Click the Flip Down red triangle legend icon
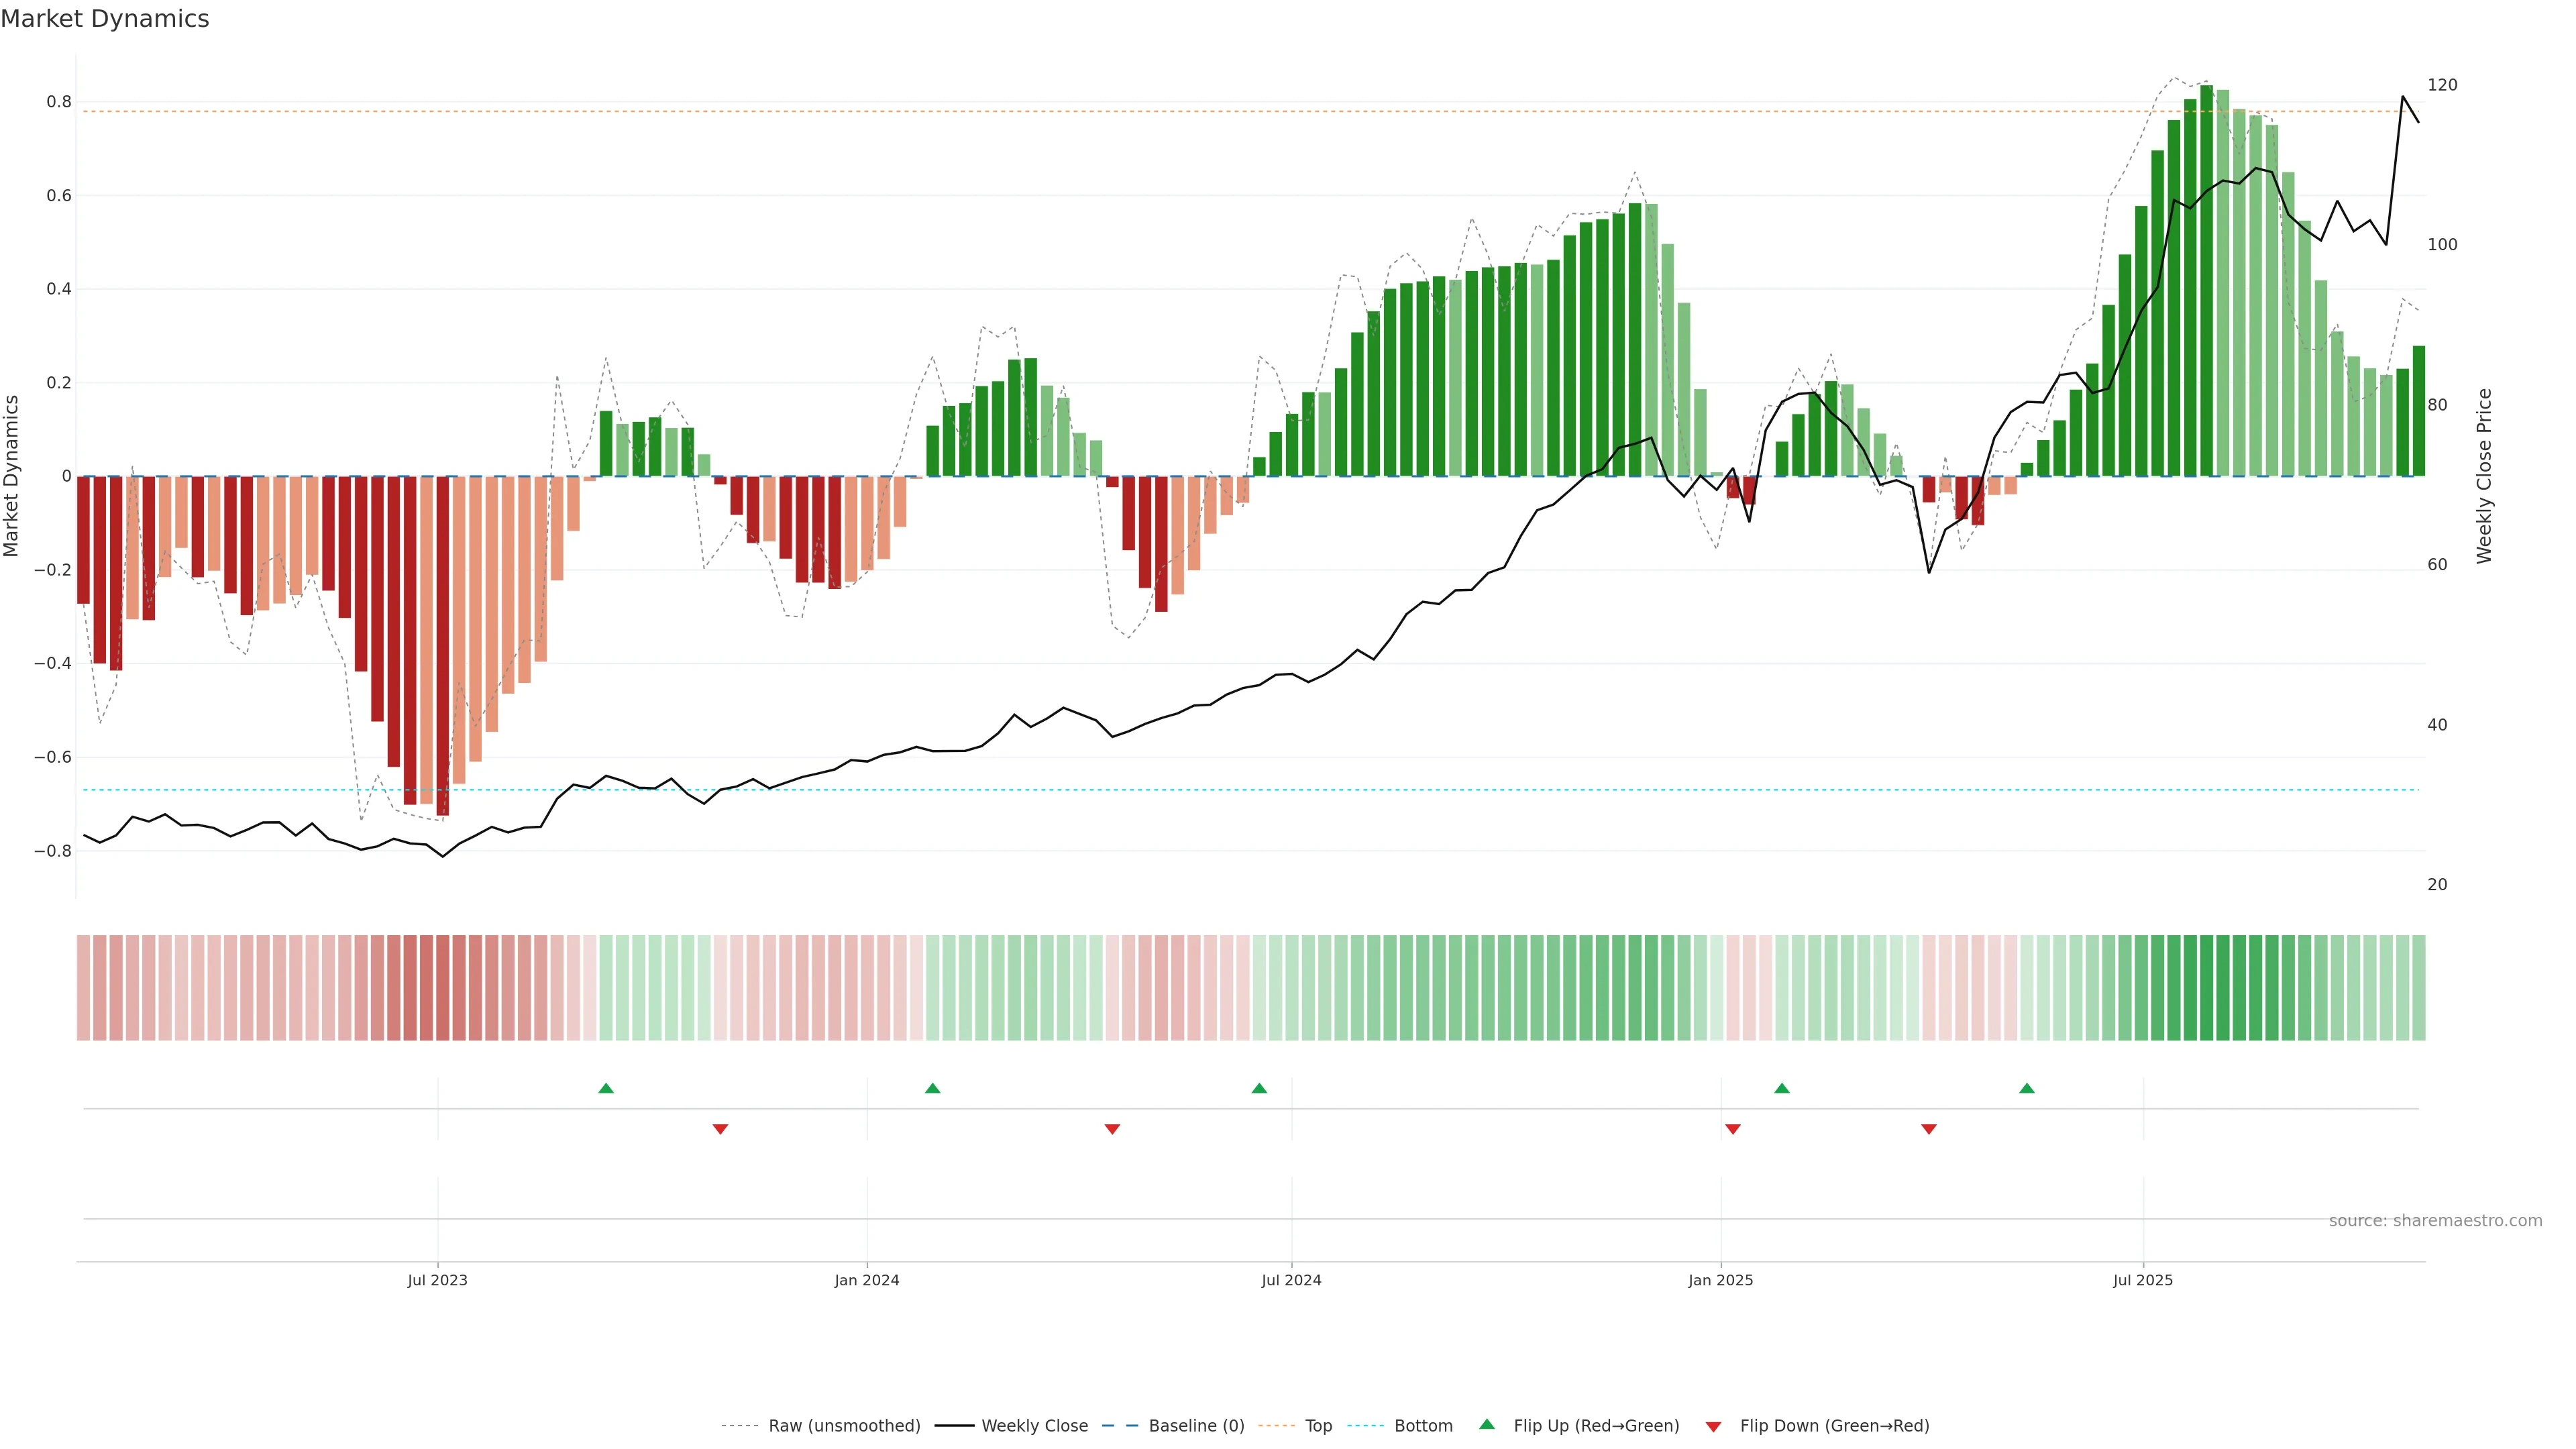 (x=1713, y=1427)
